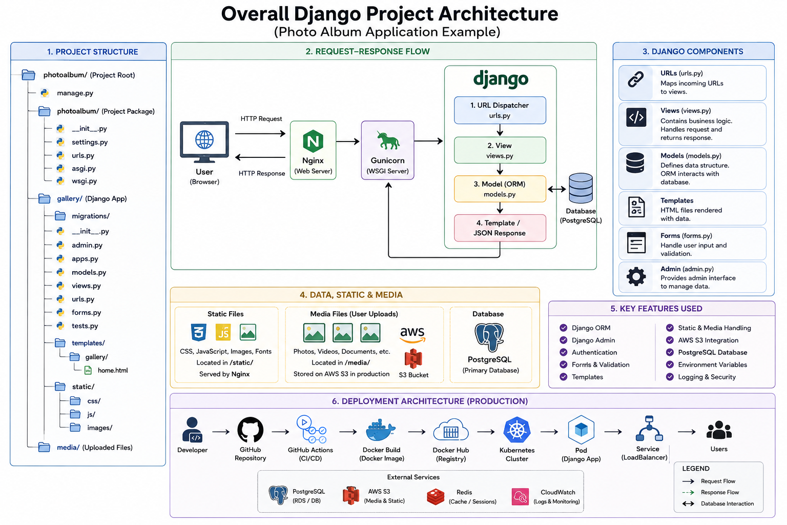Click the GitHub Repository octocat icon
The height and width of the screenshot is (525, 787).
[251, 430]
